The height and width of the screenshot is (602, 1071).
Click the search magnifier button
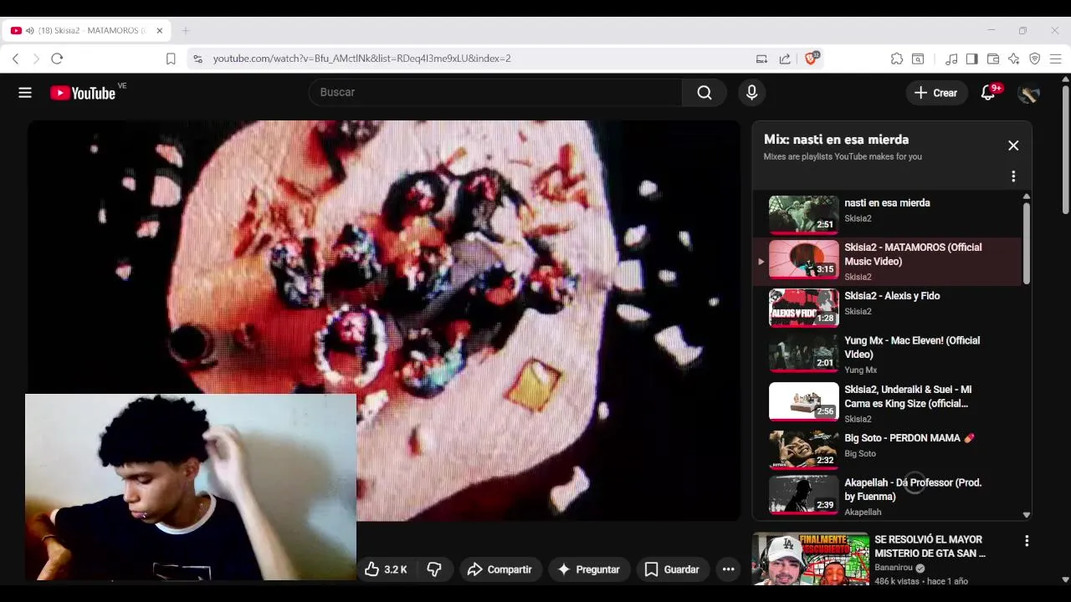coord(705,93)
